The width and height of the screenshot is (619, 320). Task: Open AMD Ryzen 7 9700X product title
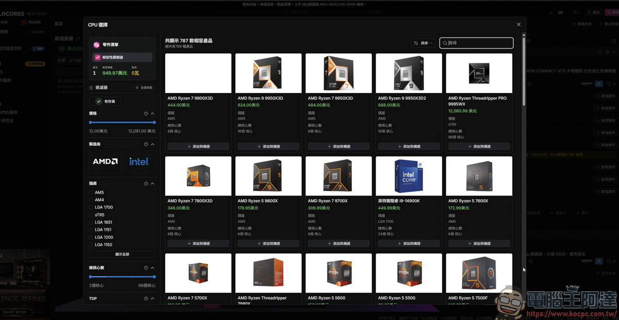pos(328,201)
